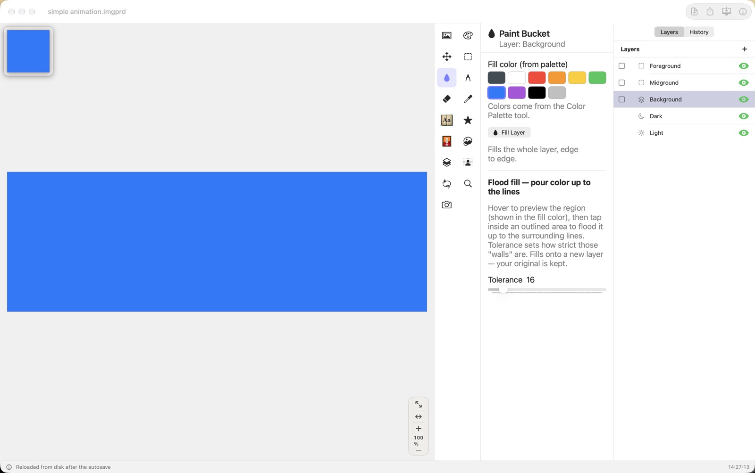Click the fit-to-screen diagonal arrows button

tap(419, 405)
